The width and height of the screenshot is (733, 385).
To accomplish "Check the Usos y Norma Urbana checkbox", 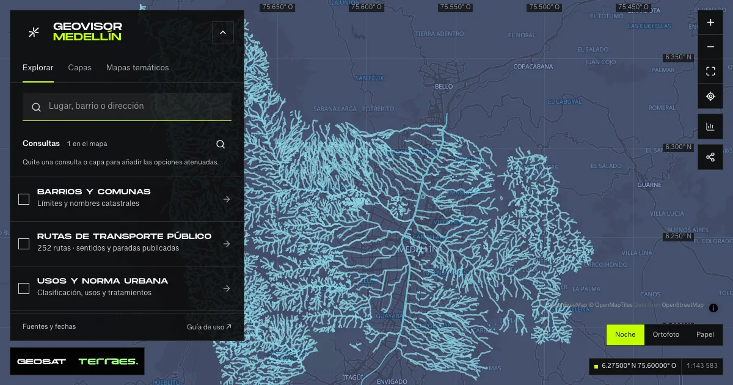I will pyautogui.click(x=24, y=288).
